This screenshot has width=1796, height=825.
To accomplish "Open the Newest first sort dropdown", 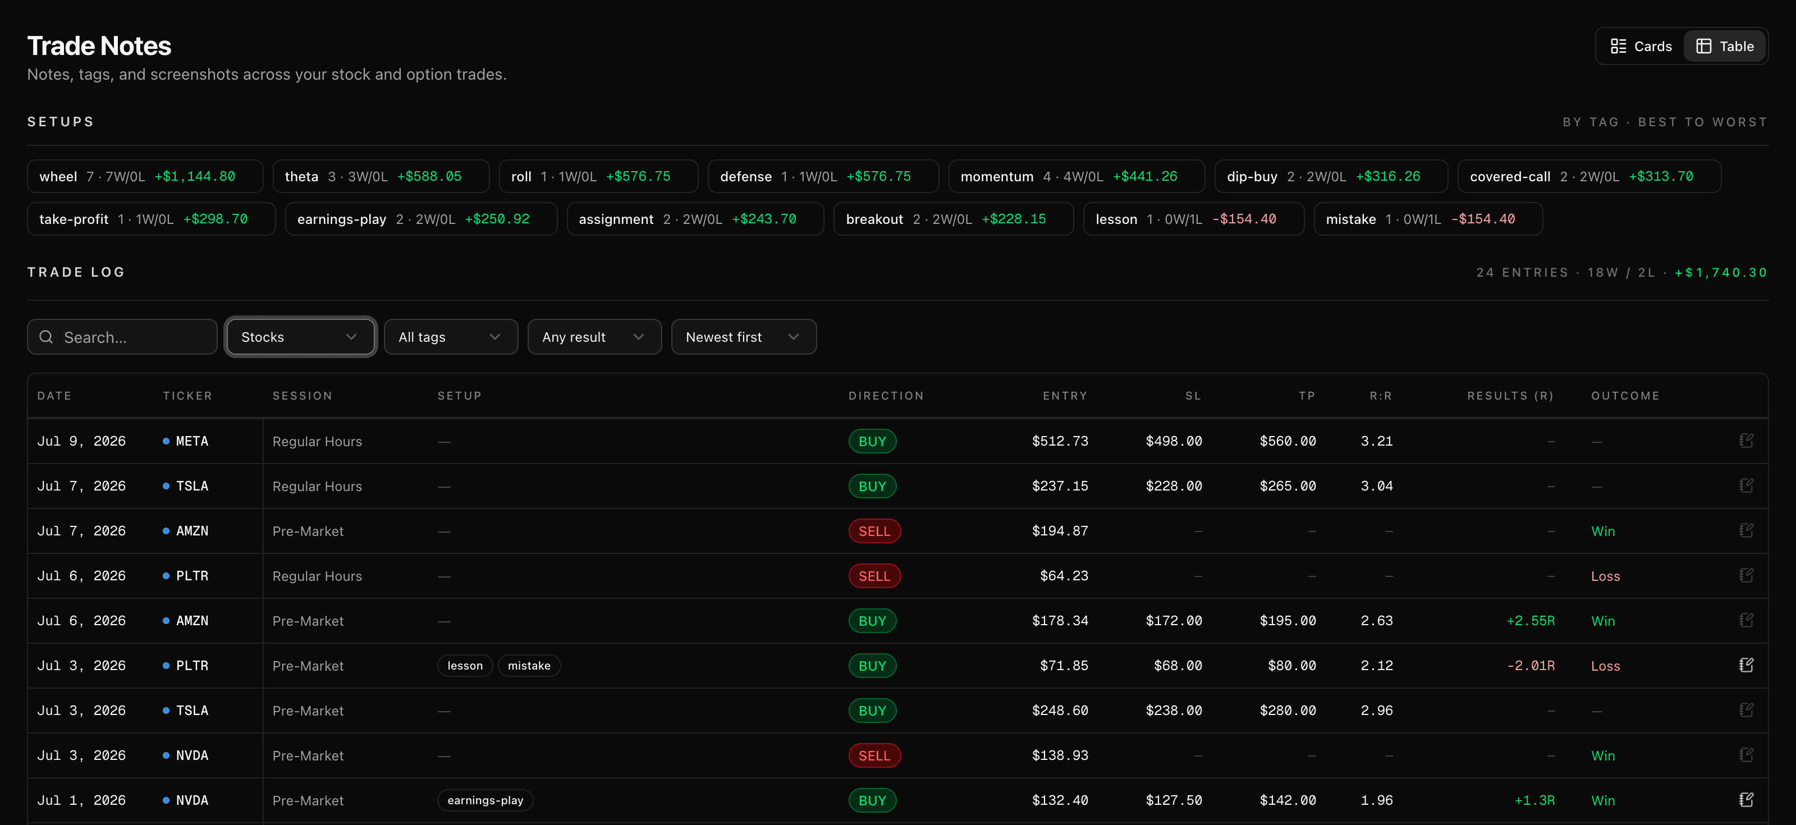I will click(743, 337).
